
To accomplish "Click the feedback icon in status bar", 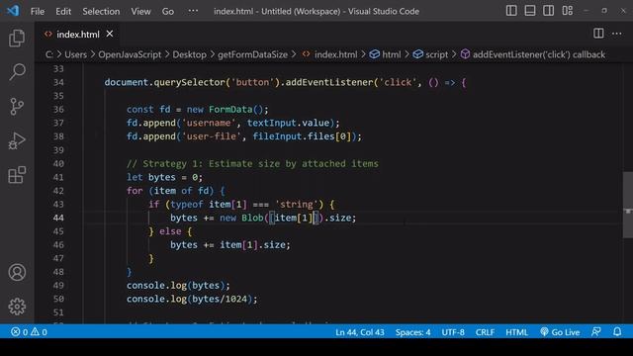I will (x=595, y=332).
